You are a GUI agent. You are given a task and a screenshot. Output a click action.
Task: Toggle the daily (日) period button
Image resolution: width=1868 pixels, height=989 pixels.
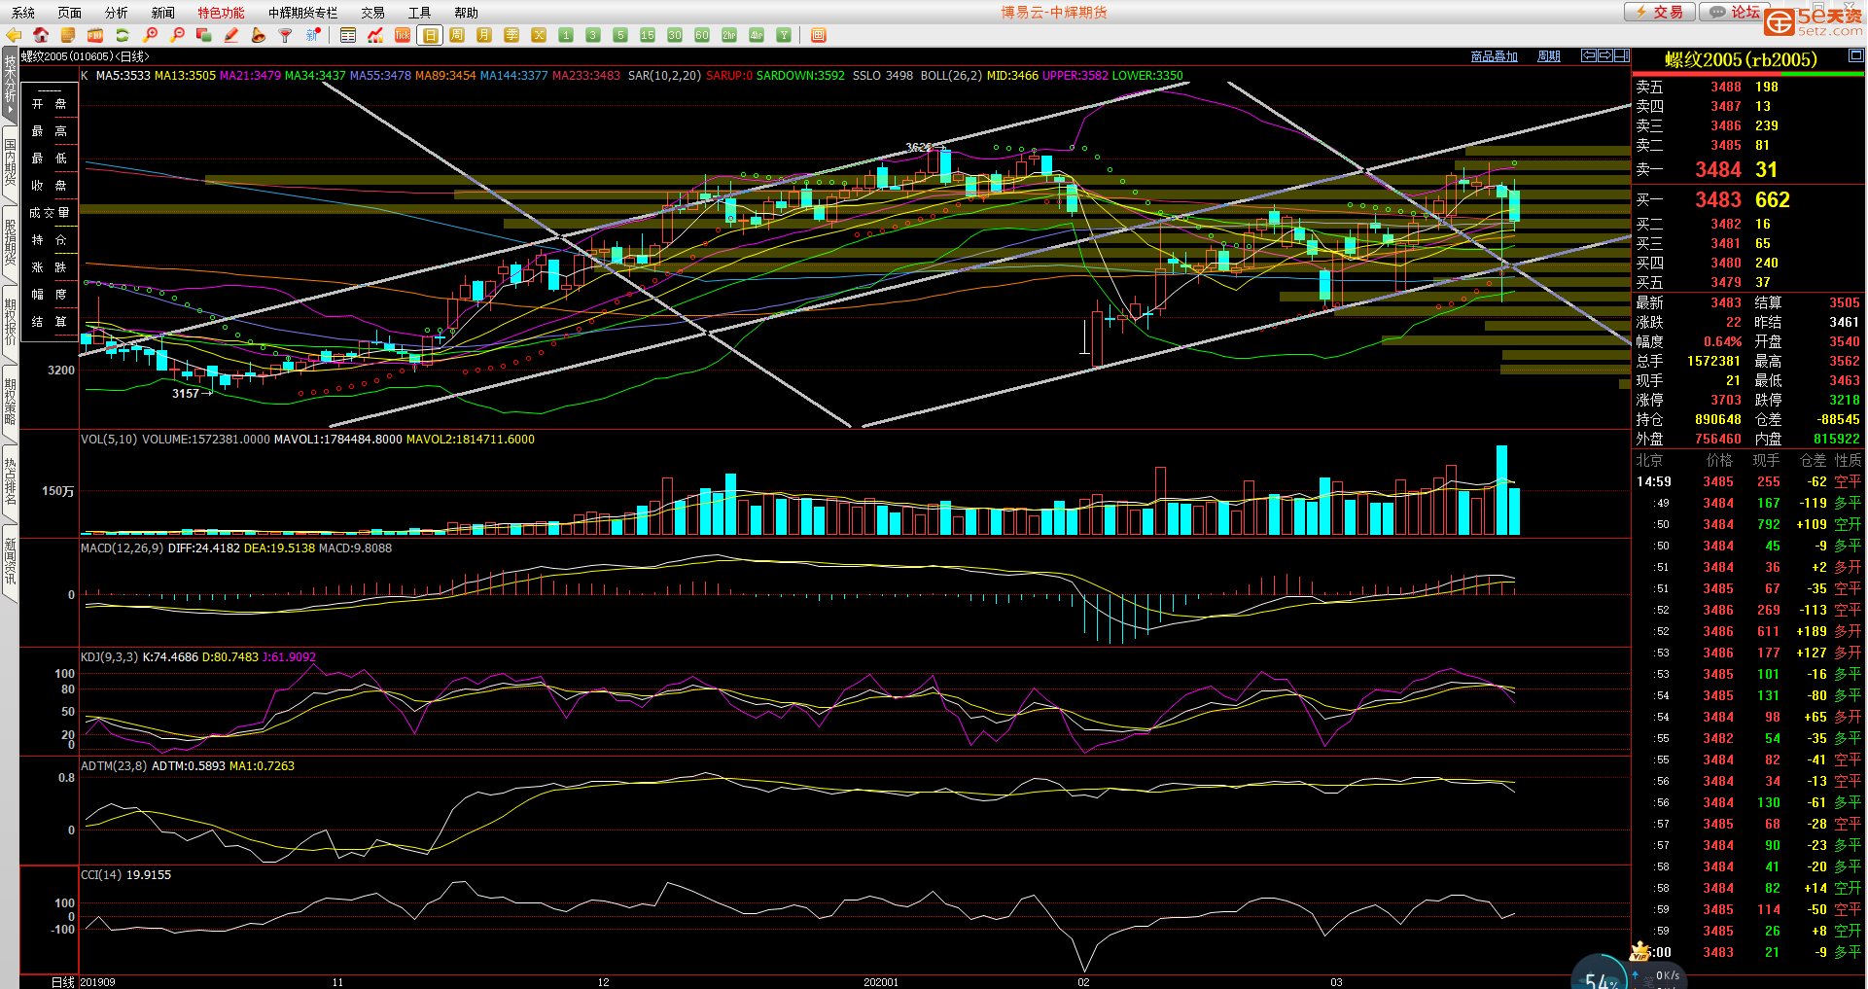[430, 35]
